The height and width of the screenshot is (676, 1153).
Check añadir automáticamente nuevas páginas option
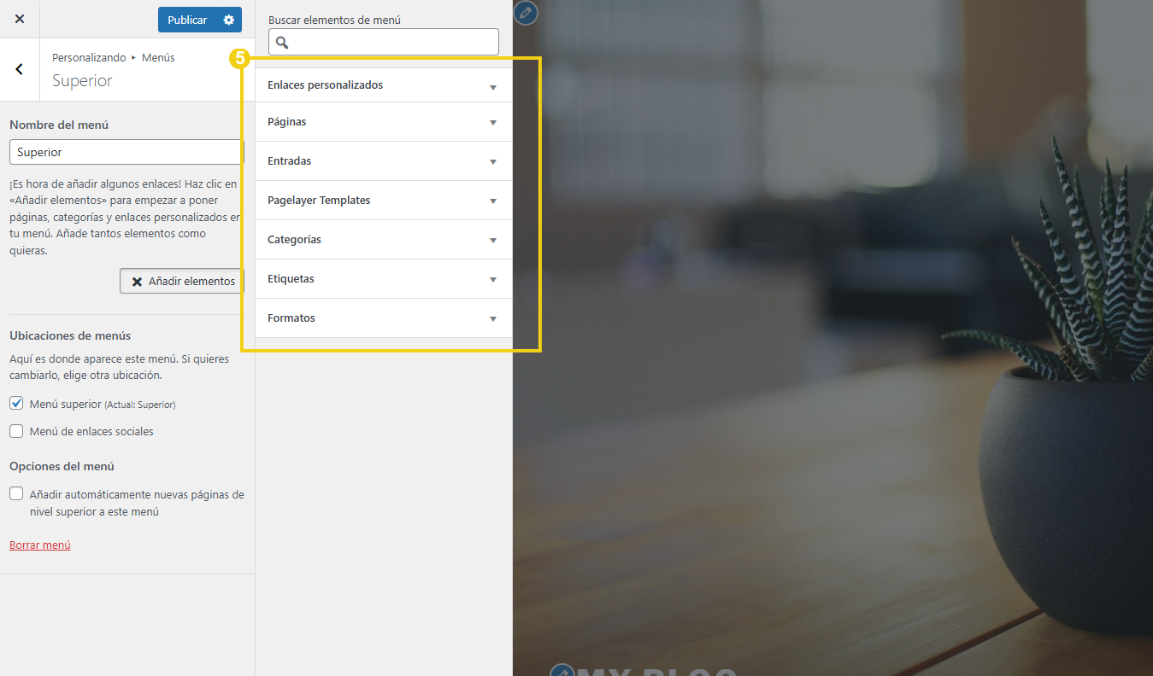pos(15,492)
